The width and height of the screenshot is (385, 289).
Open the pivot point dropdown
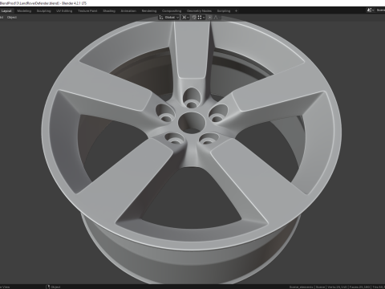(185, 18)
